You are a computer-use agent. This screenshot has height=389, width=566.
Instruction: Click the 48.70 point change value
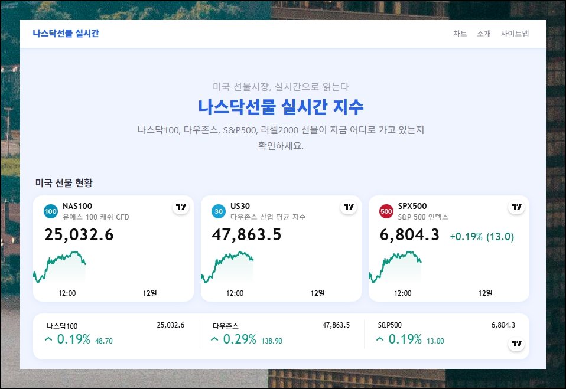pyautogui.click(x=104, y=341)
